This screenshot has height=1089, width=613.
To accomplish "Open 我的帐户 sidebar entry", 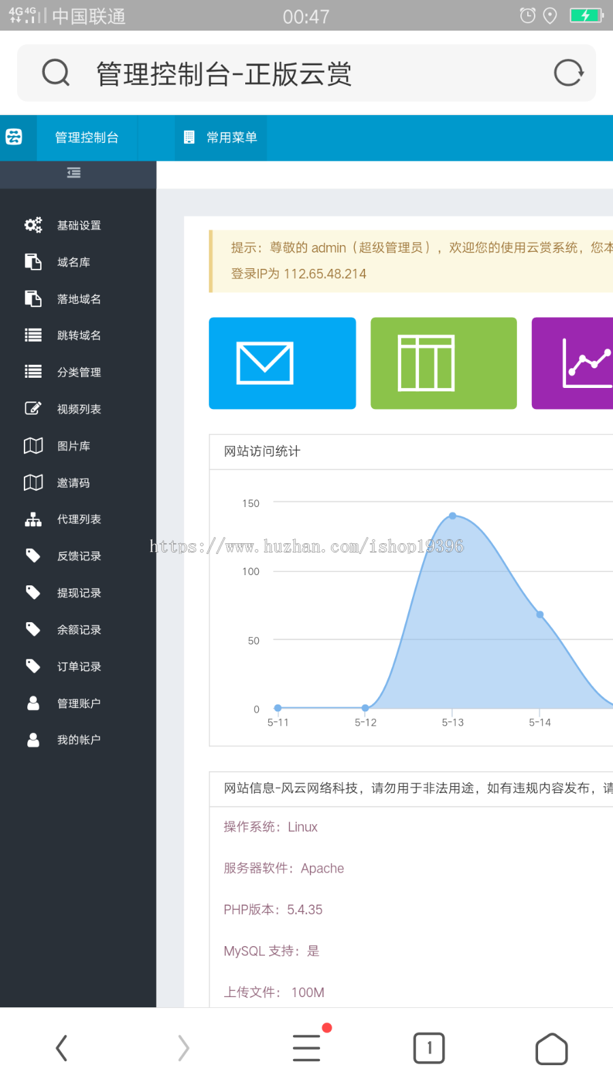I will (x=79, y=740).
